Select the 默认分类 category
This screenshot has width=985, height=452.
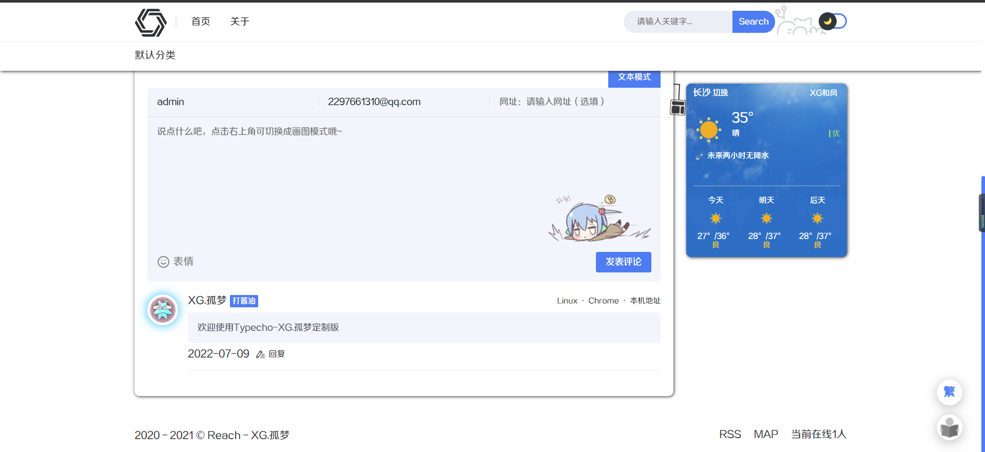(155, 55)
